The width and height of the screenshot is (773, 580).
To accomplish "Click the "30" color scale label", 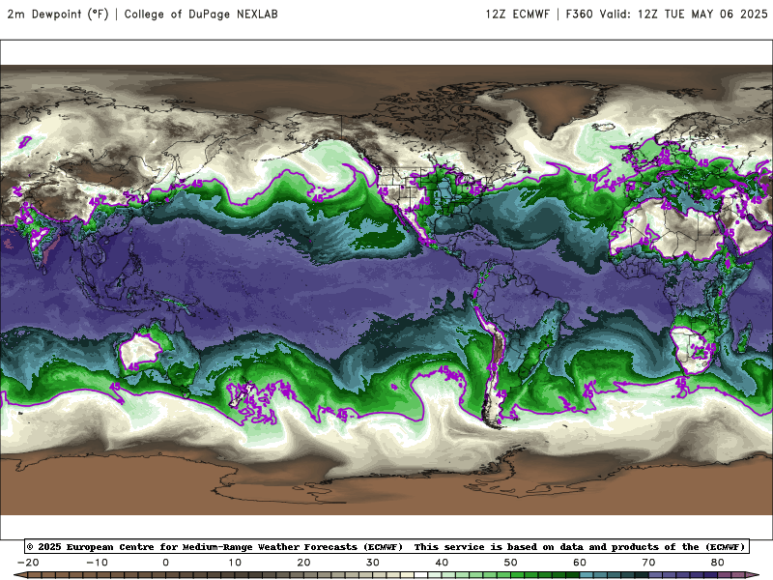I will click(373, 563).
